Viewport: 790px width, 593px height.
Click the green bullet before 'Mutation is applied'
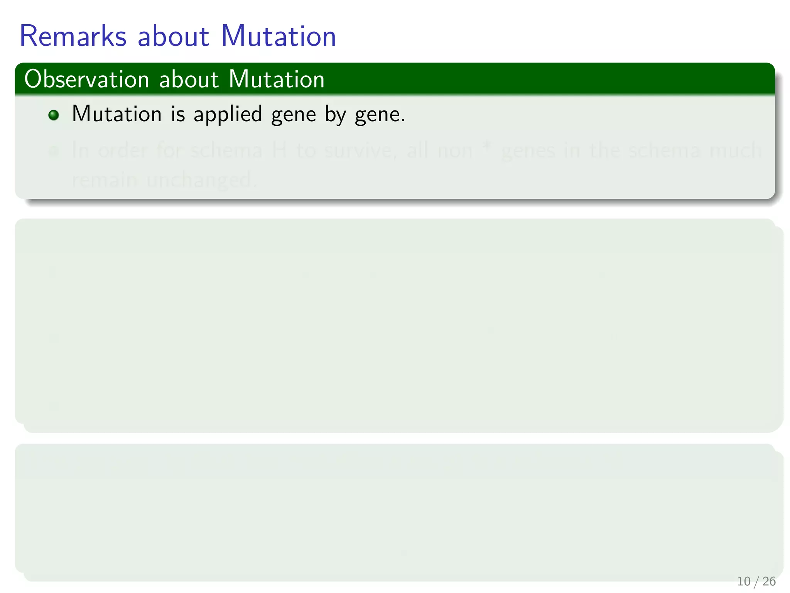pos(54,115)
